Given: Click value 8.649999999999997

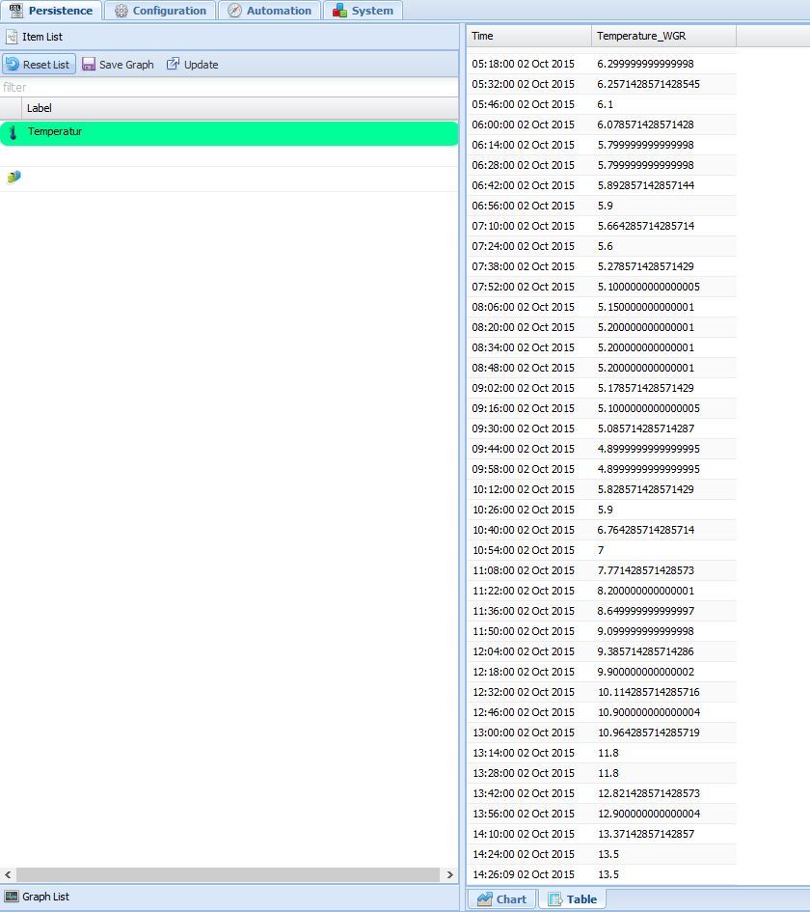Looking at the screenshot, I should coord(646,611).
